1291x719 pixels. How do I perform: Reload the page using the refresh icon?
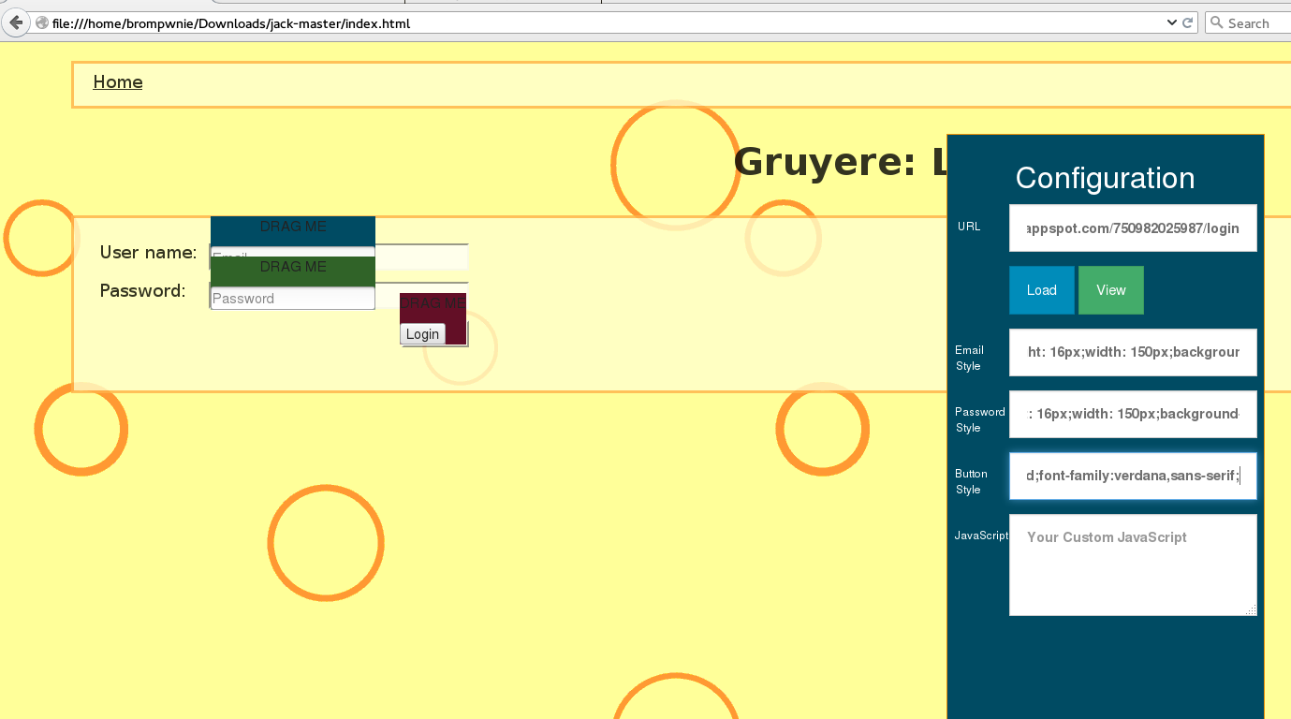[x=1188, y=22]
